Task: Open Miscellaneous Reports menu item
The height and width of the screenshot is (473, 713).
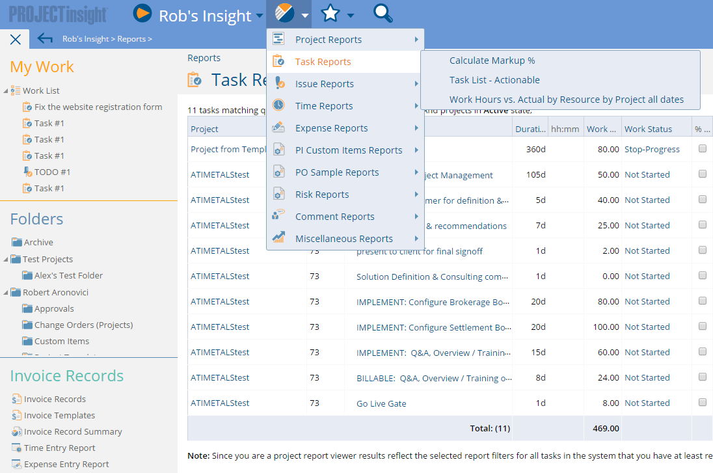Action: (x=345, y=239)
